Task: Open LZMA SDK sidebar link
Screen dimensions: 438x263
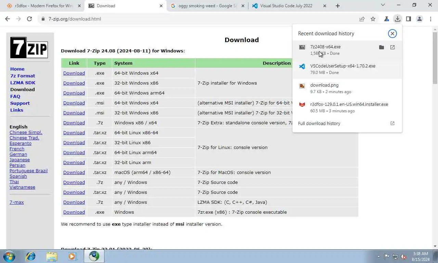Action: (23, 83)
